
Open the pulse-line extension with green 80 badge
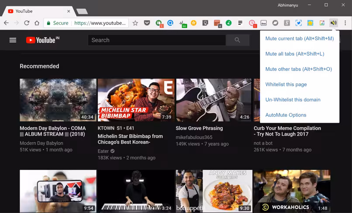coord(183,24)
